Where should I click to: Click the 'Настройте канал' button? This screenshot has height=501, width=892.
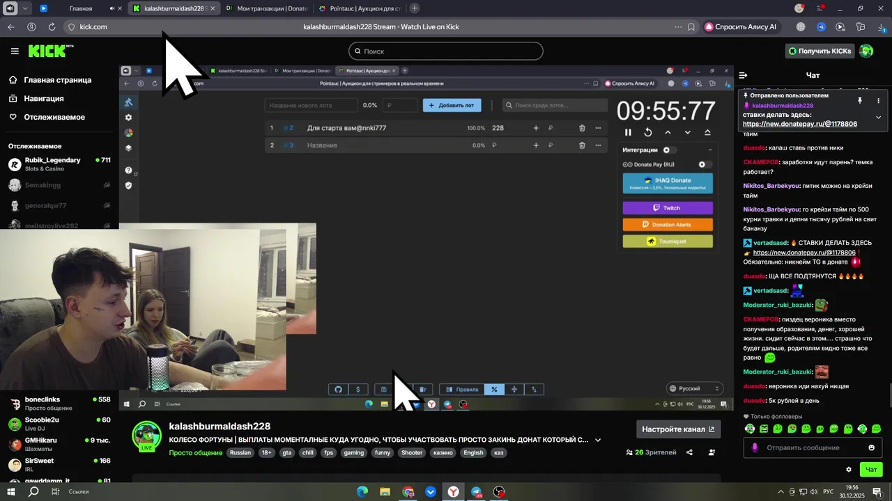click(x=678, y=429)
